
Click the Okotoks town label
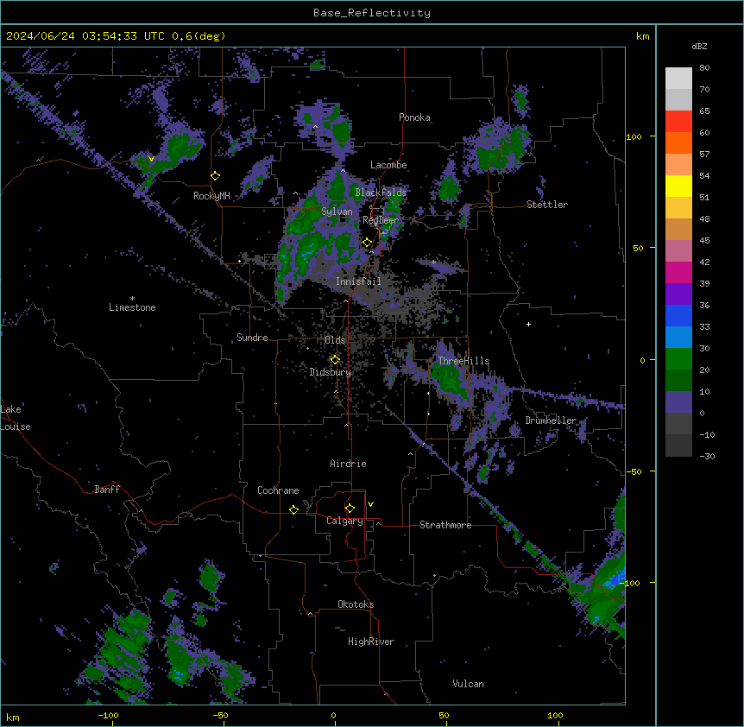356,604
